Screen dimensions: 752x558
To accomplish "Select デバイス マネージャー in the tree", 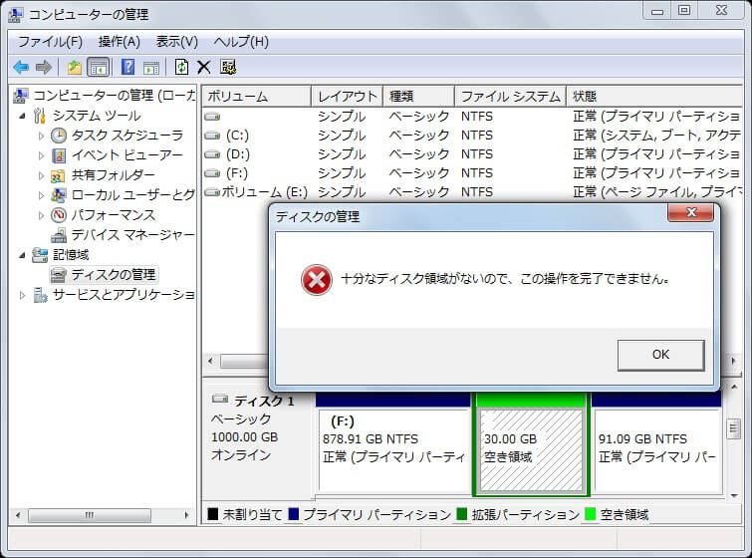I will [132, 235].
